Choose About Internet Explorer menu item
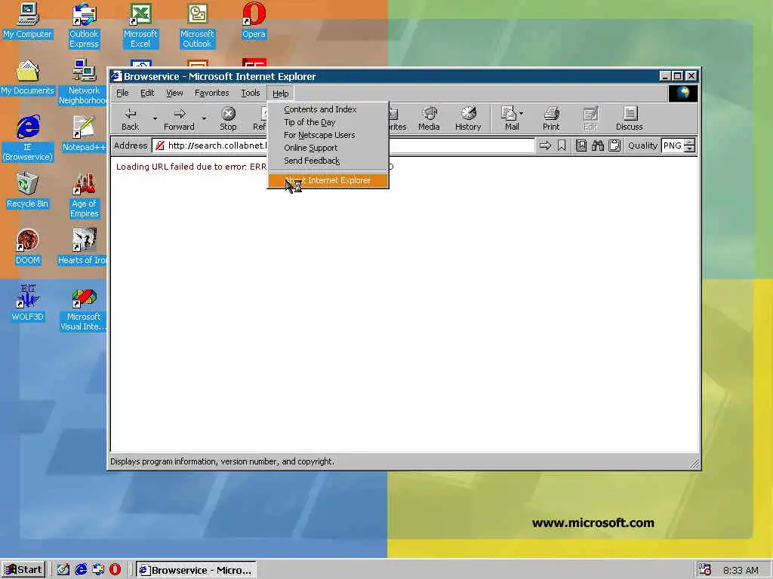This screenshot has width=773, height=579. click(328, 180)
